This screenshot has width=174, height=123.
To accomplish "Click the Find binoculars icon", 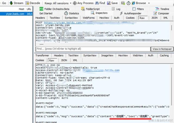I will click(97, 3).
